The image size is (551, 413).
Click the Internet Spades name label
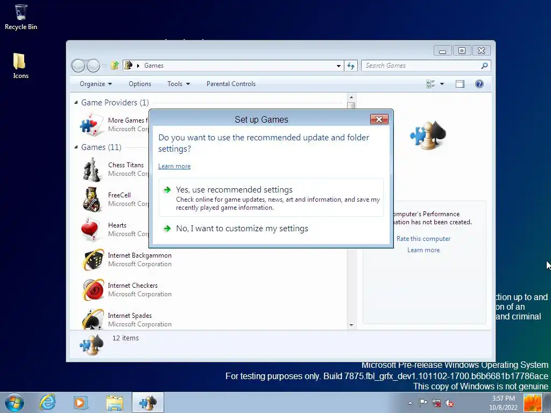130,316
